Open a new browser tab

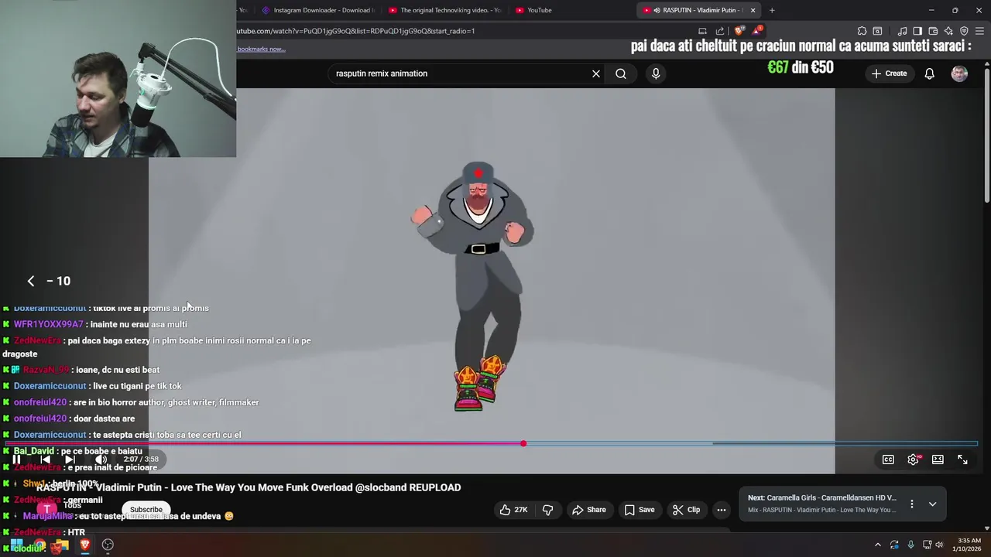[x=772, y=10]
